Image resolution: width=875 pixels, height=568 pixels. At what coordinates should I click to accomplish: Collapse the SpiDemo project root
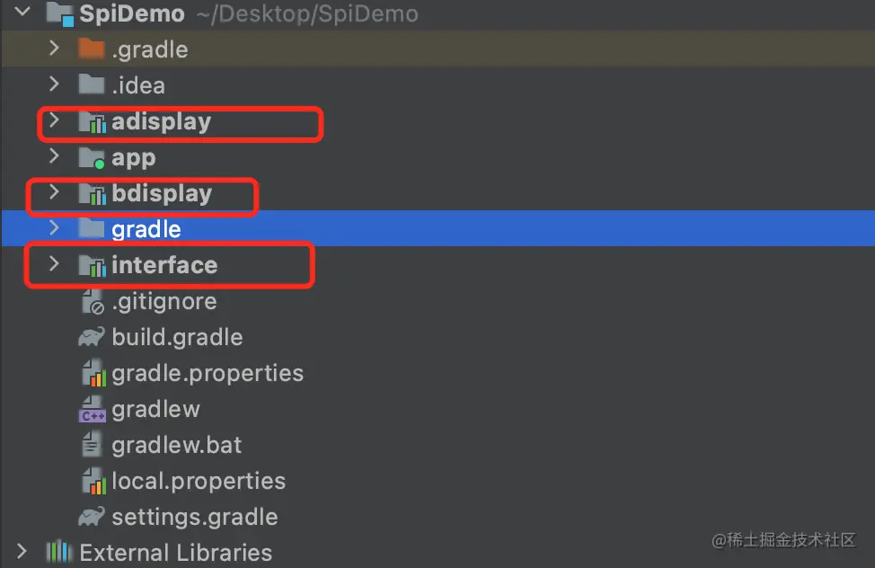pos(22,13)
